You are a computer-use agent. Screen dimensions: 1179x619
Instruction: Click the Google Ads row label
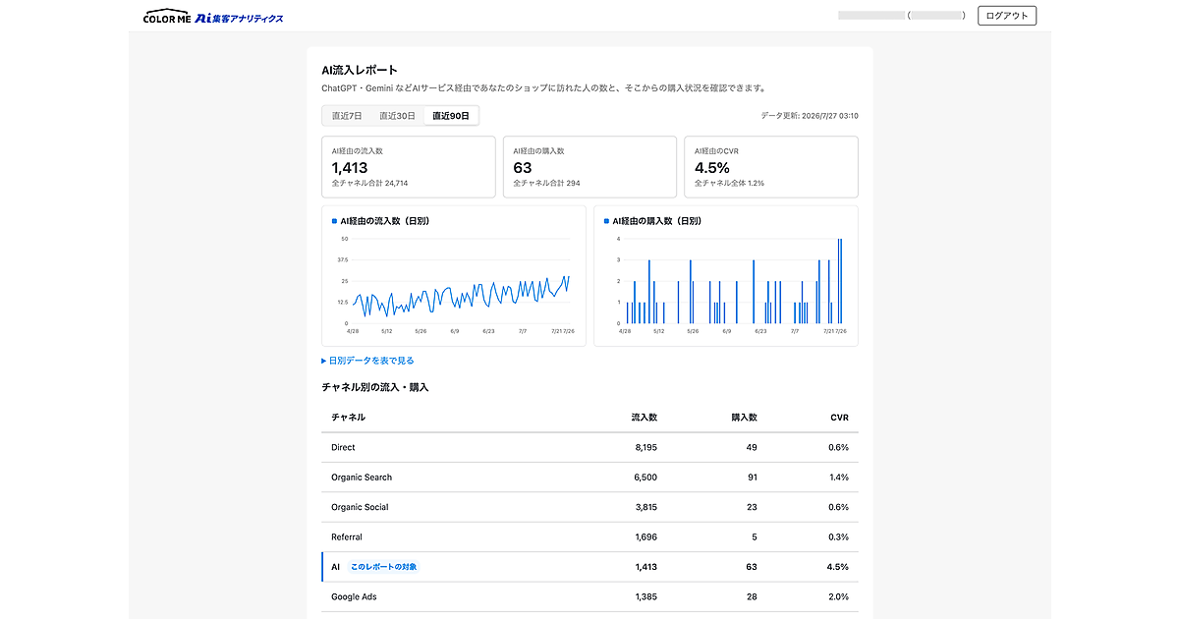354,597
